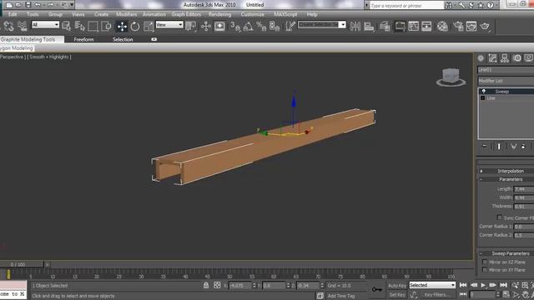Open Key Filters dialog
This screenshot has height=300, width=534.
point(437,294)
